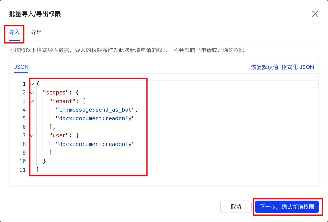Collapse the "tenant" array fold arrow
The width and height of the screenshot is (328, 222).
(32, 101)
